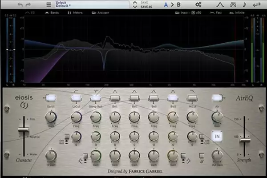
Task: Click the left input level fader handle
Action: tap(7, 49)
